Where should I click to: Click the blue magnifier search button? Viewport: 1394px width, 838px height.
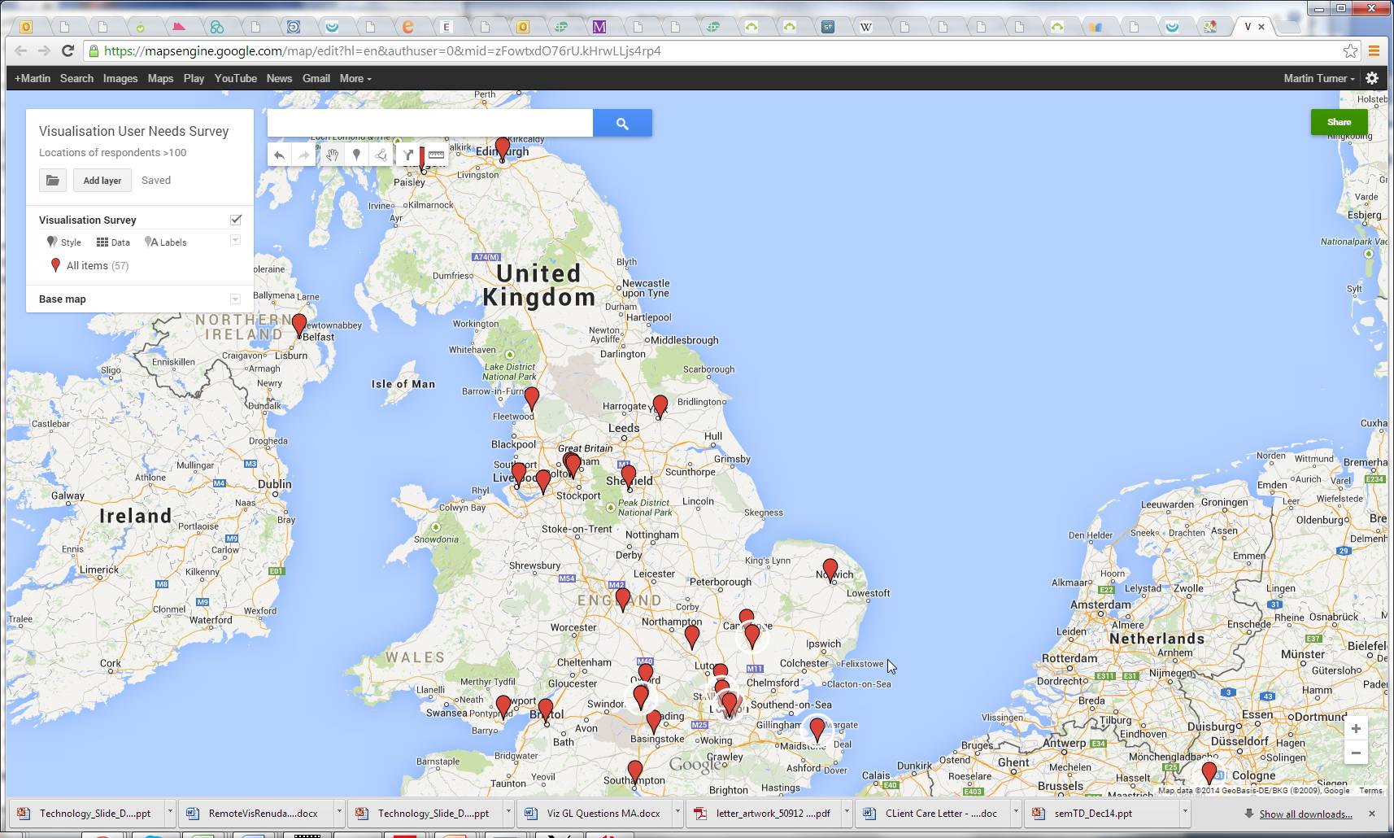622,124
